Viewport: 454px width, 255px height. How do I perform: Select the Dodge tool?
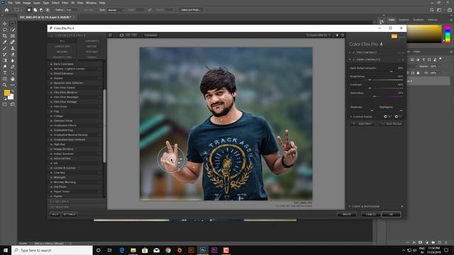pos(5,67)
